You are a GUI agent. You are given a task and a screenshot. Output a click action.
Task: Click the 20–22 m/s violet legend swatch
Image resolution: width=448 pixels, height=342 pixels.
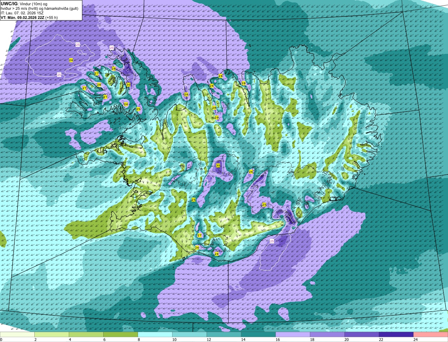pyautogui.click(x=362, y=335)
